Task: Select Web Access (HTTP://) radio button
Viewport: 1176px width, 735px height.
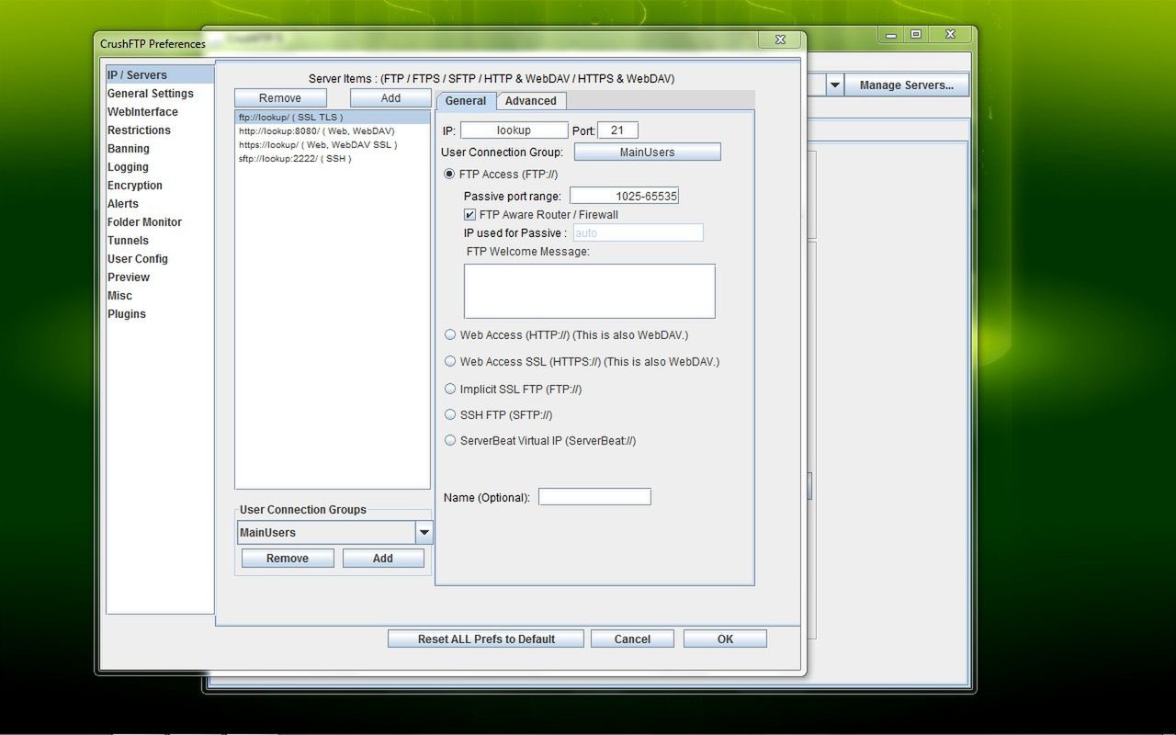Action: point(450,335)
